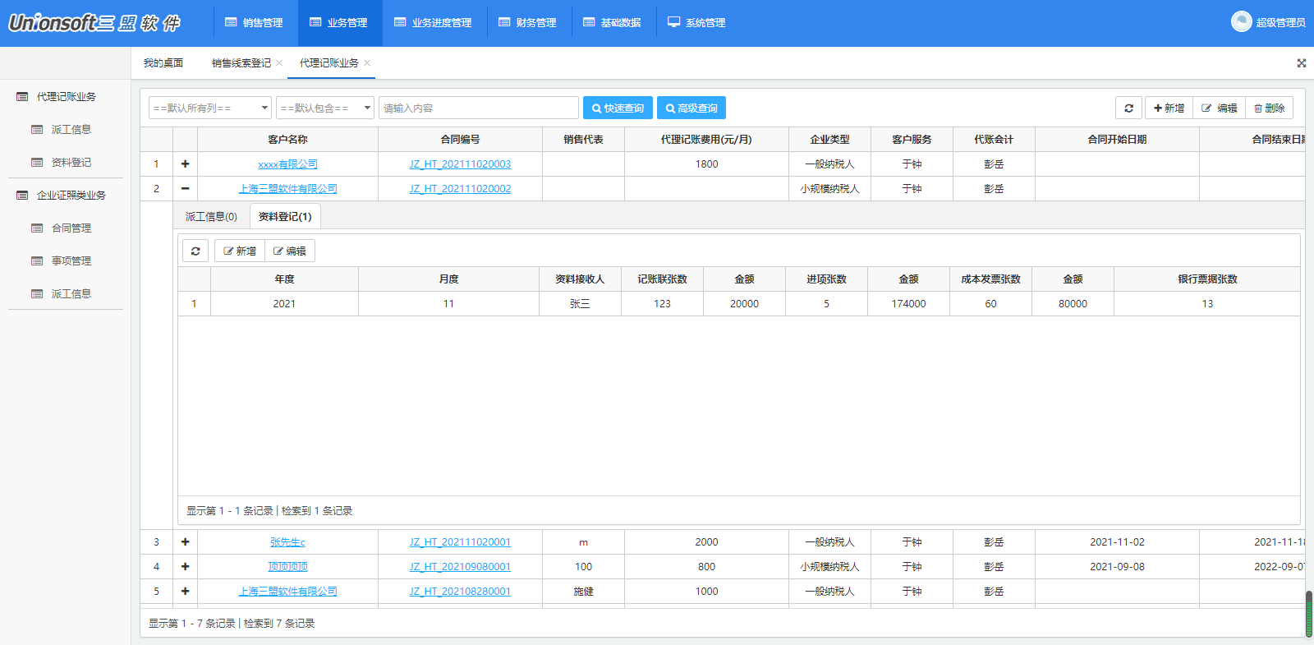1314x645 pixels.
Task: Click 编辑 in the main toolbar
Action: tap(1219, 108)
